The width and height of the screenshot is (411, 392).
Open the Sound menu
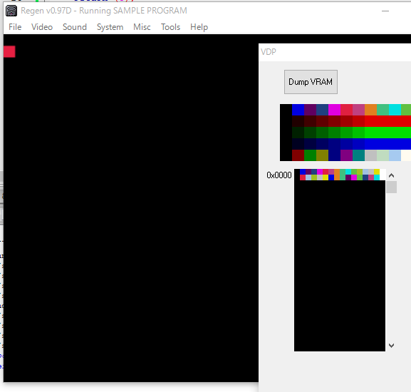[x=75, y=27]
